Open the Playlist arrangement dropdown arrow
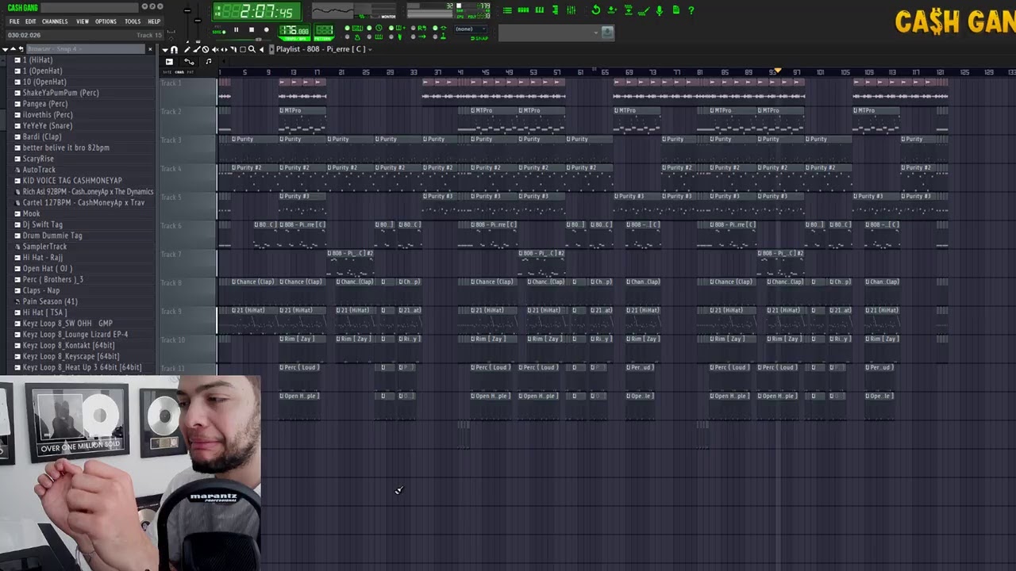1016x571 pixels. point(370,49)
